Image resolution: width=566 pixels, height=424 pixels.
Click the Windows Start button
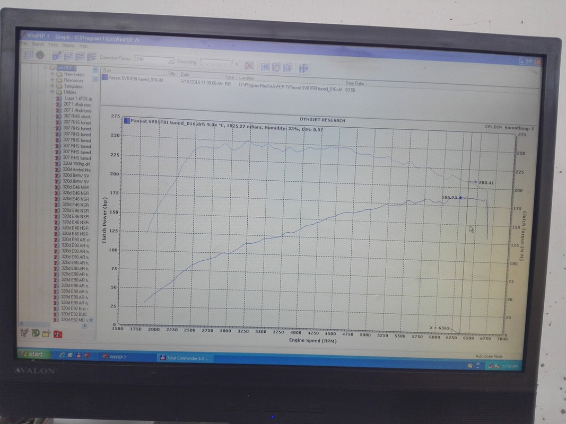point(32,354)
